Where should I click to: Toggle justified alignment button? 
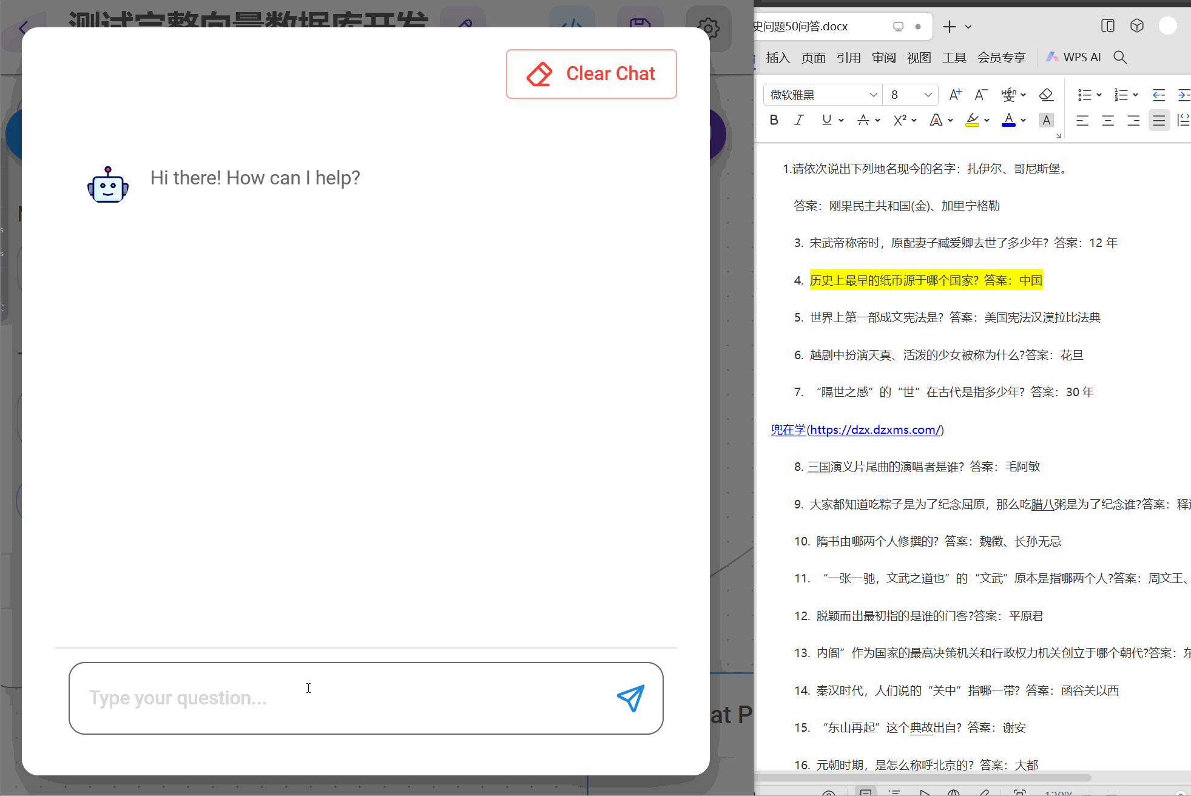tap(1158, 120)
